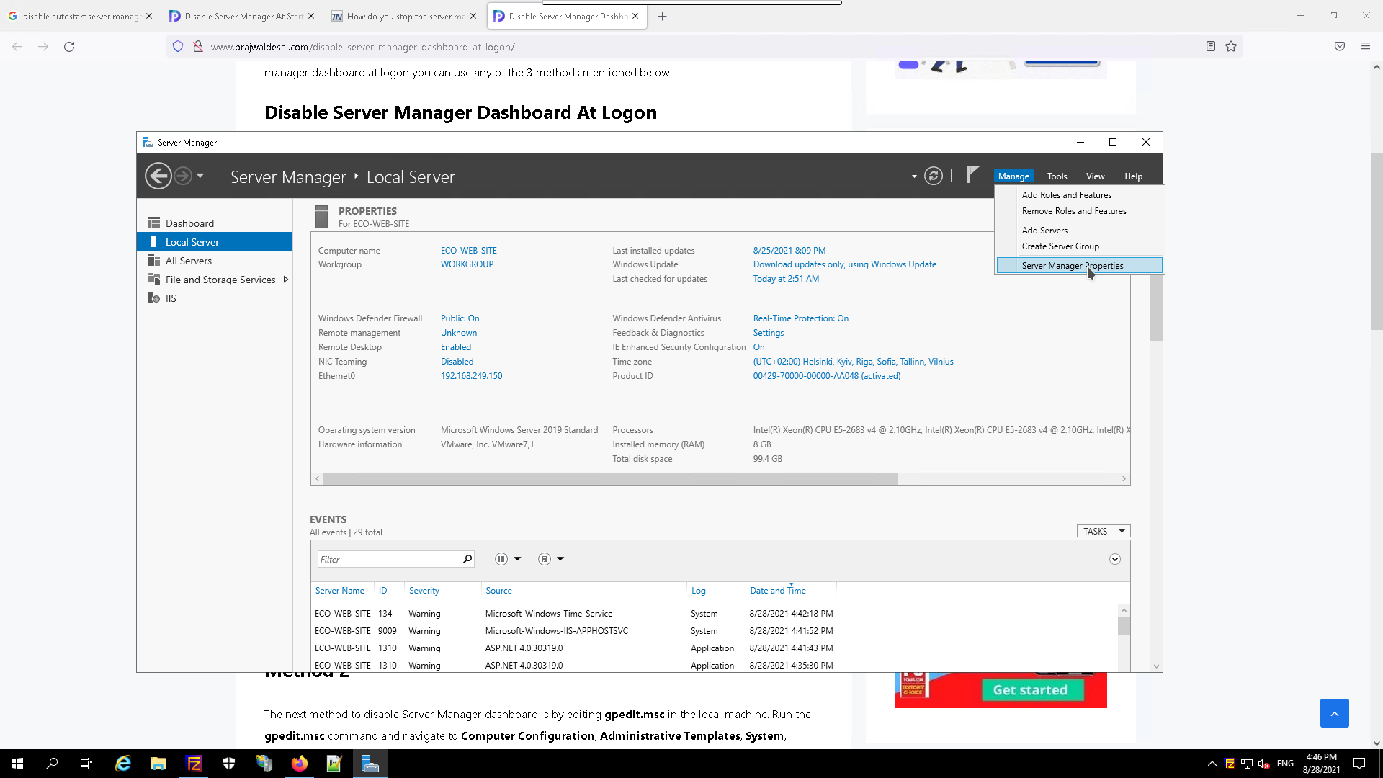Click the Server Manager refresh icon

(x=933, y=176)
